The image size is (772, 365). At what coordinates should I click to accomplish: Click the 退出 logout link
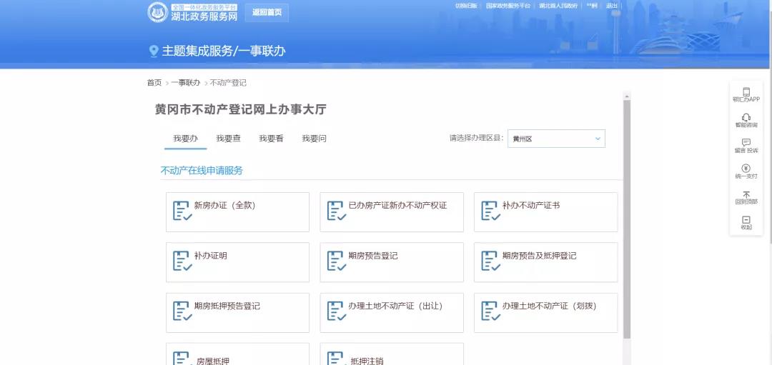pyautogui.click(x=612, y=6)
